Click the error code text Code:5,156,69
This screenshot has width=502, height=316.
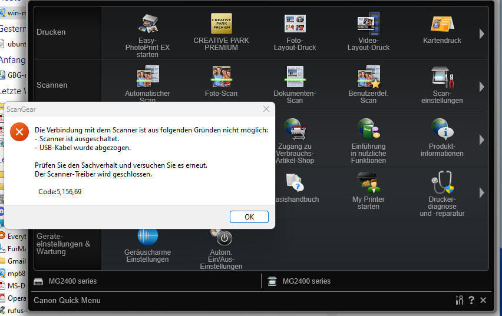pyautogui.click(x=60, y=192)
